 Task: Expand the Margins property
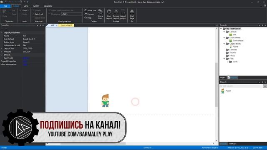(2, 52)
